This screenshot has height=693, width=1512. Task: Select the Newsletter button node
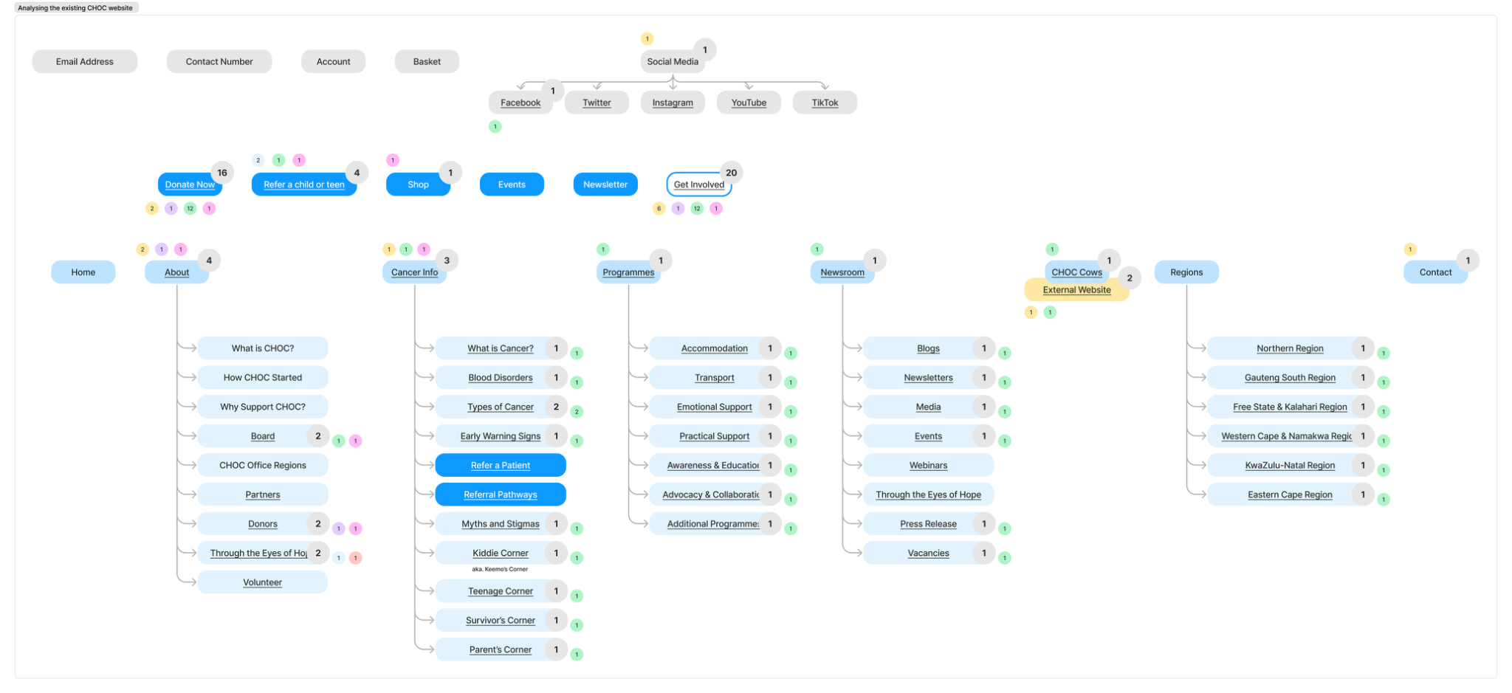[x=605, y=185]
